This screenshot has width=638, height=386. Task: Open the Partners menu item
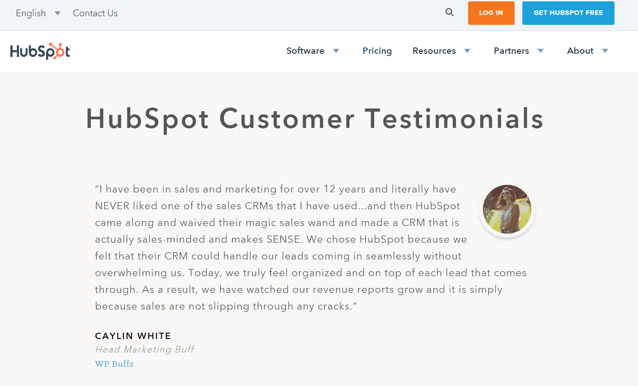(511, 51)
